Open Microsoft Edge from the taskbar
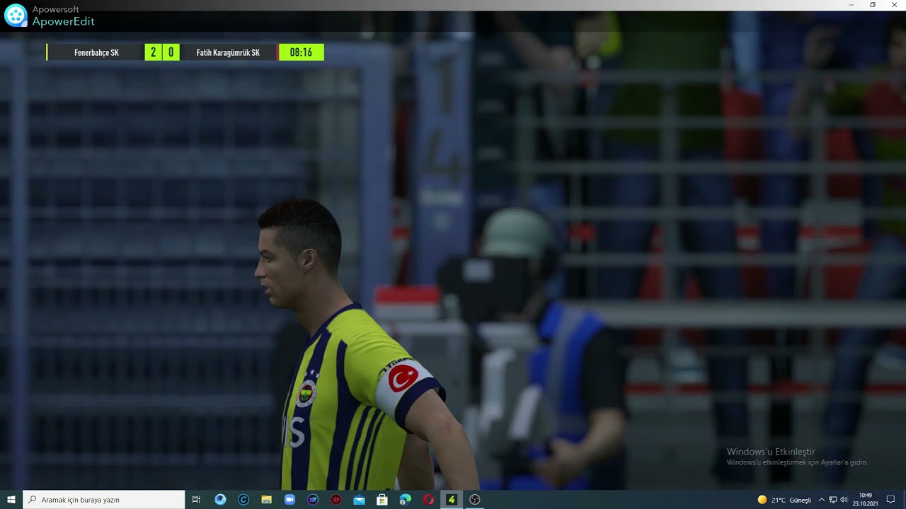Viewport: 906px width, 509px height. tap(405, 500)
